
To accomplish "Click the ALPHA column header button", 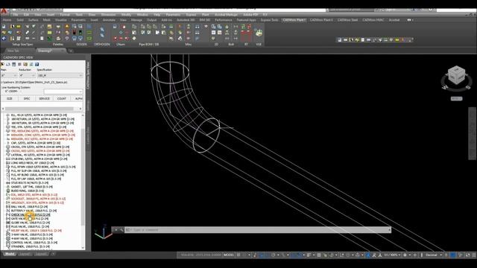I will coord(78,99).
